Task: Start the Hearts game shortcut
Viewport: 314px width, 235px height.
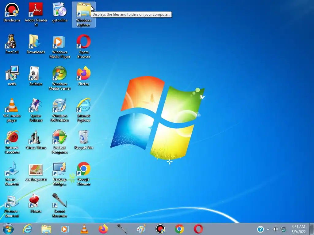Action: click(36, 203)
